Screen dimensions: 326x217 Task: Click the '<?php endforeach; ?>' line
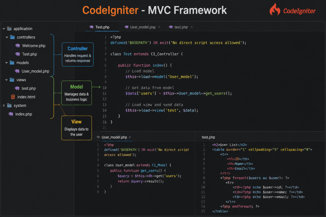pyautogui.click(x=240, y=207)
